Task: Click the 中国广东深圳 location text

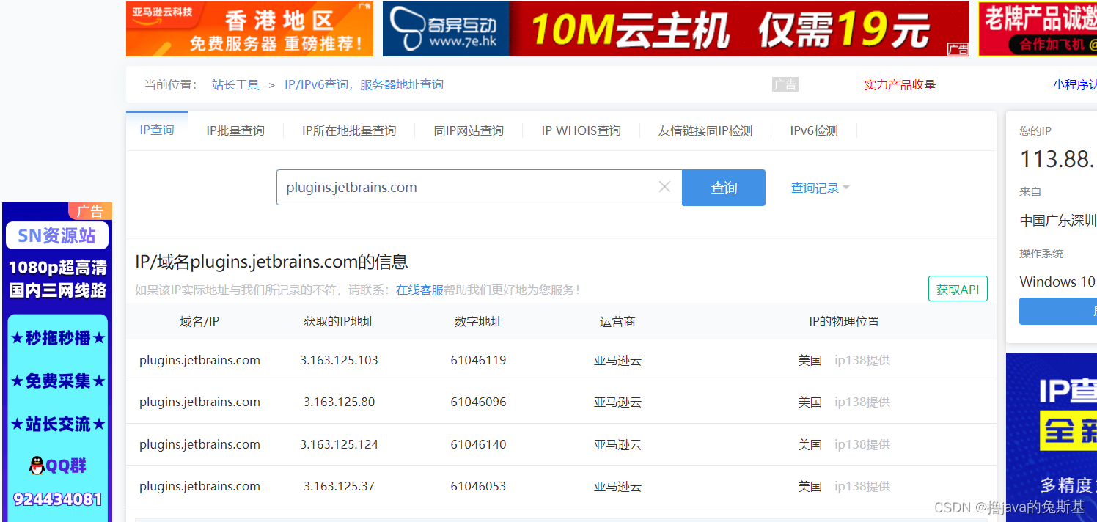Action: pos(1058,221)
